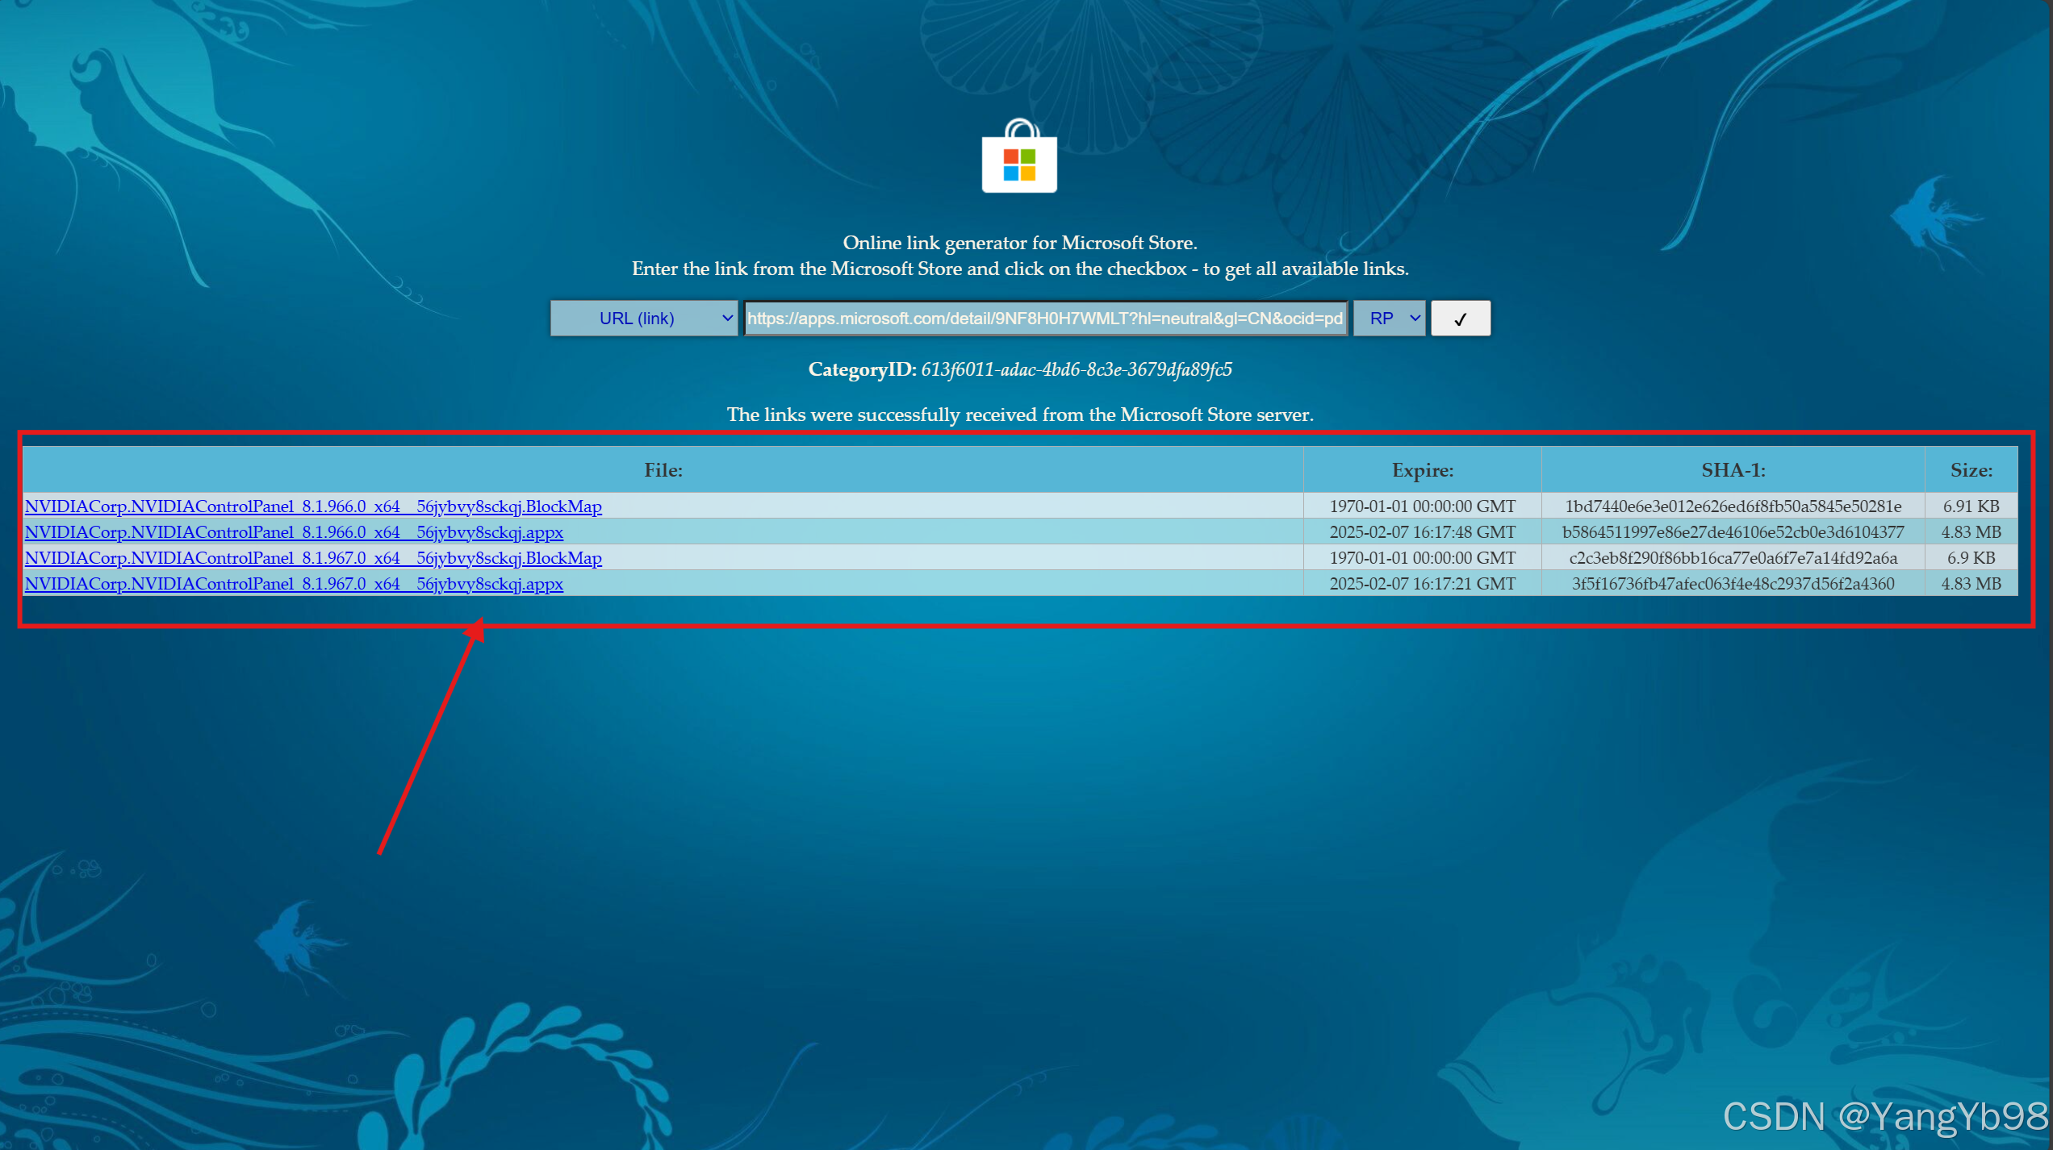Click the SHA-1: column header

[x=1733, y=470]
